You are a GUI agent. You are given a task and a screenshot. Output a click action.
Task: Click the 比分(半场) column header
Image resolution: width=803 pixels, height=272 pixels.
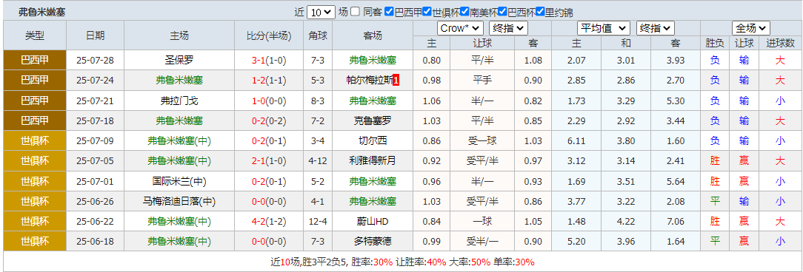[x=269, y=35]
